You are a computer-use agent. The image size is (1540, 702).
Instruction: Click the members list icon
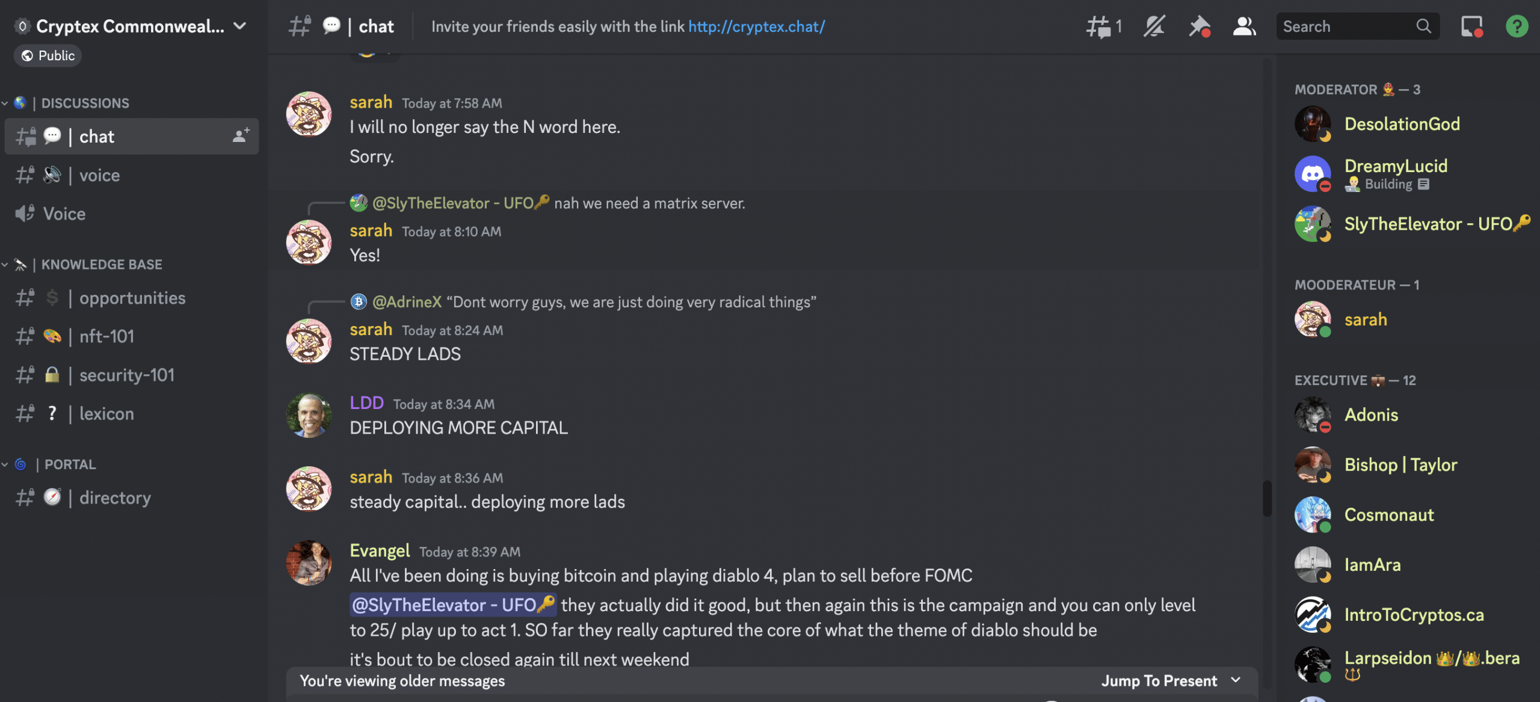1243,25
